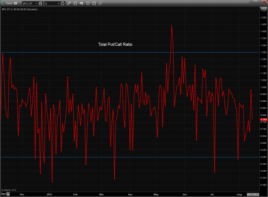Open the SET formula icon
The width and height of the screenshot is (268, 197).
click(81, 3)
